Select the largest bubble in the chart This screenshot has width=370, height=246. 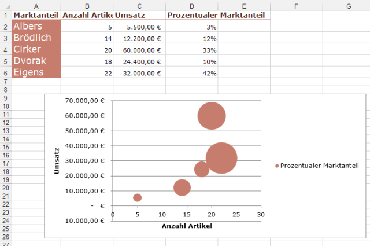[221, 157]
